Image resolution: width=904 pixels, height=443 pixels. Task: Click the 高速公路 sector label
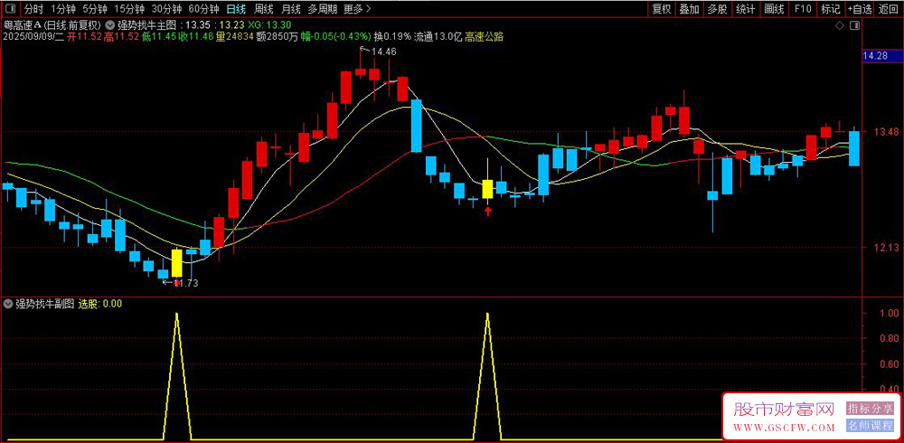coord(485,36)
